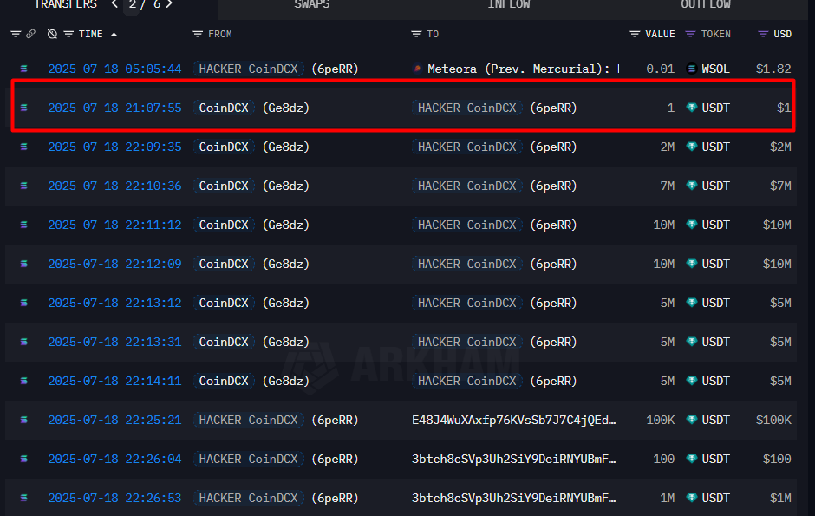The image size is (815, 516).
Task: Click the USDT icon in the $7M row
Action: pos(691,186)
